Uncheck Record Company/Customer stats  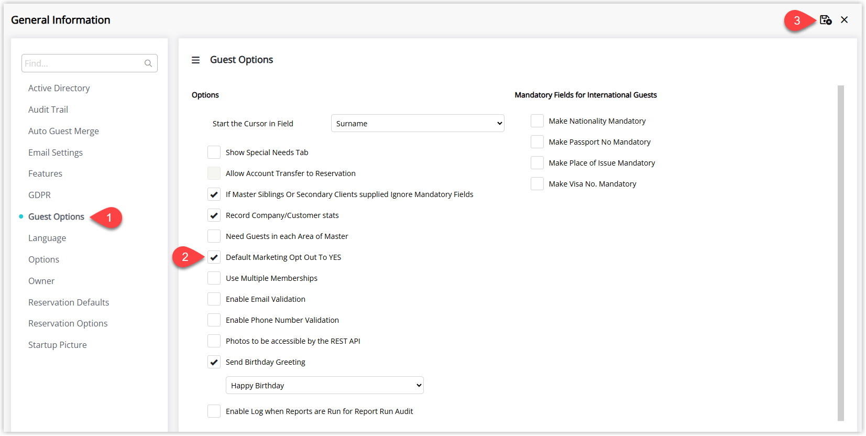pyautogui.click(x=214, y=215)
